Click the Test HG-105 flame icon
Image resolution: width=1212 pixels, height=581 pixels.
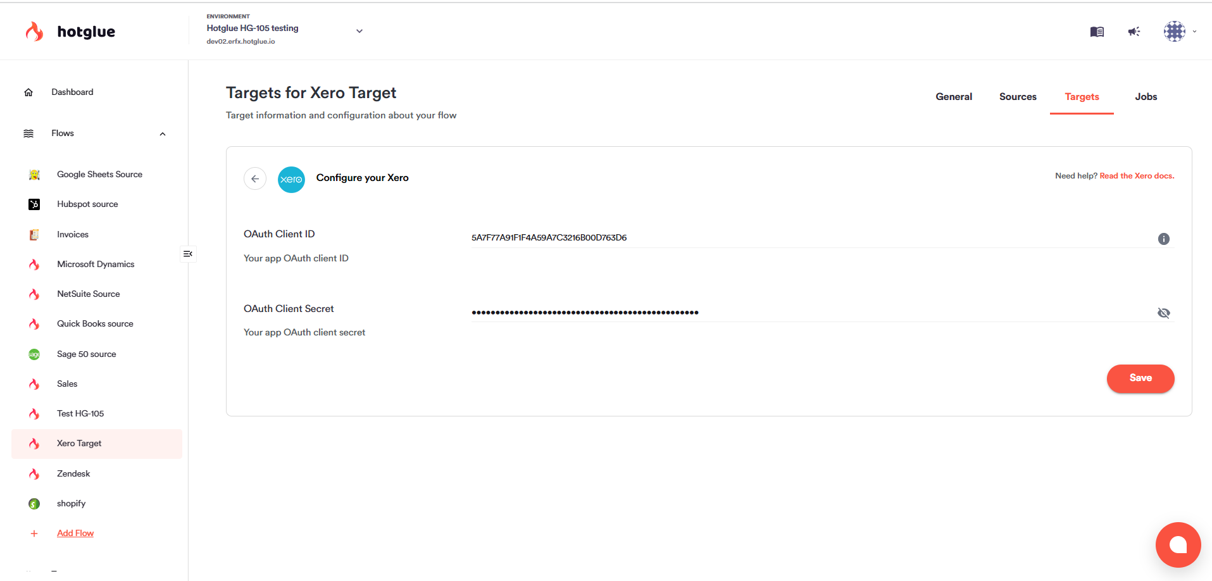coord(34,414)
